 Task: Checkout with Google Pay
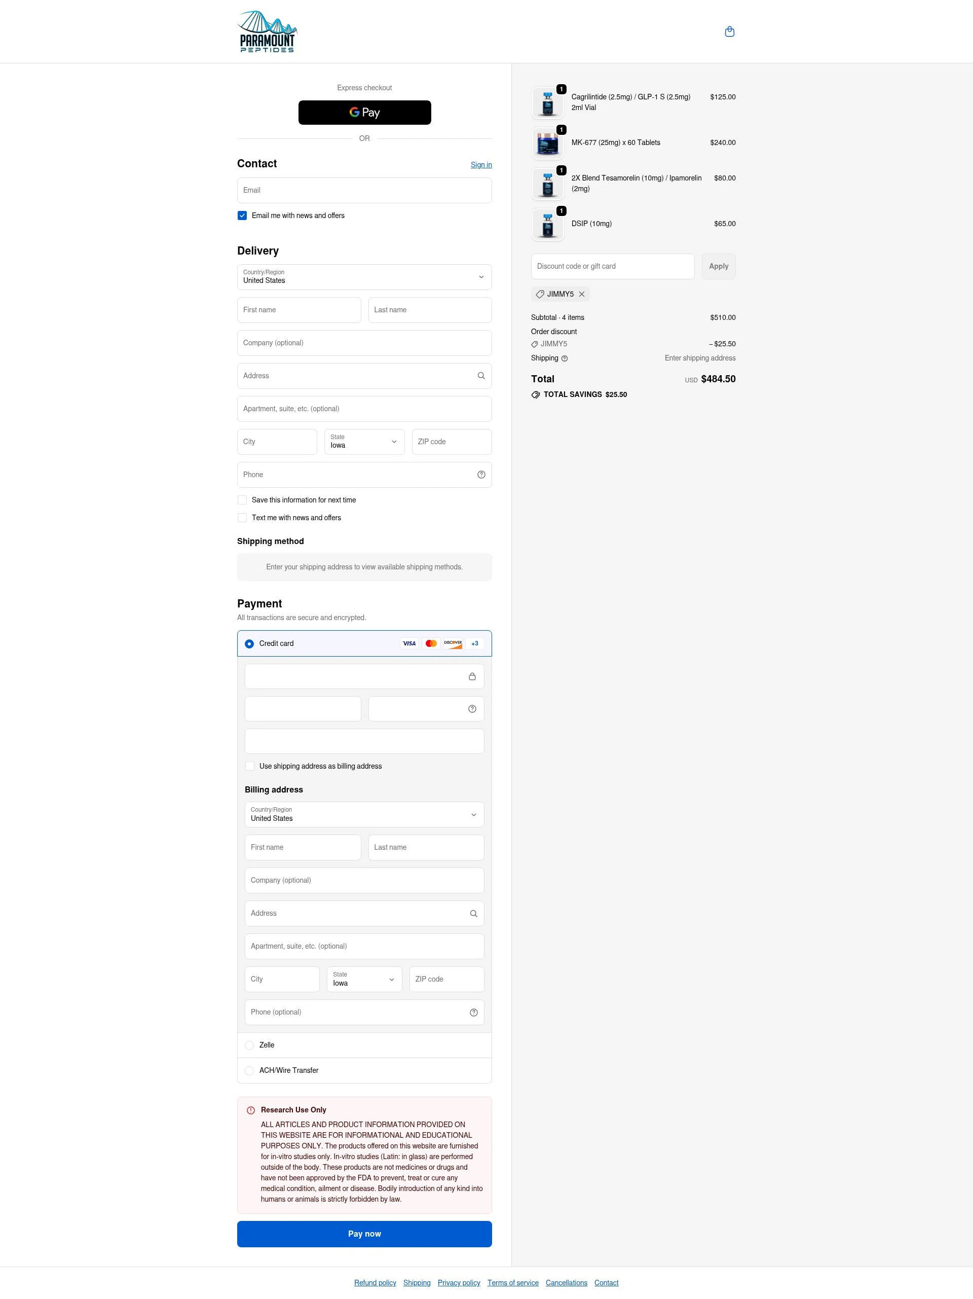coord(364,112)
